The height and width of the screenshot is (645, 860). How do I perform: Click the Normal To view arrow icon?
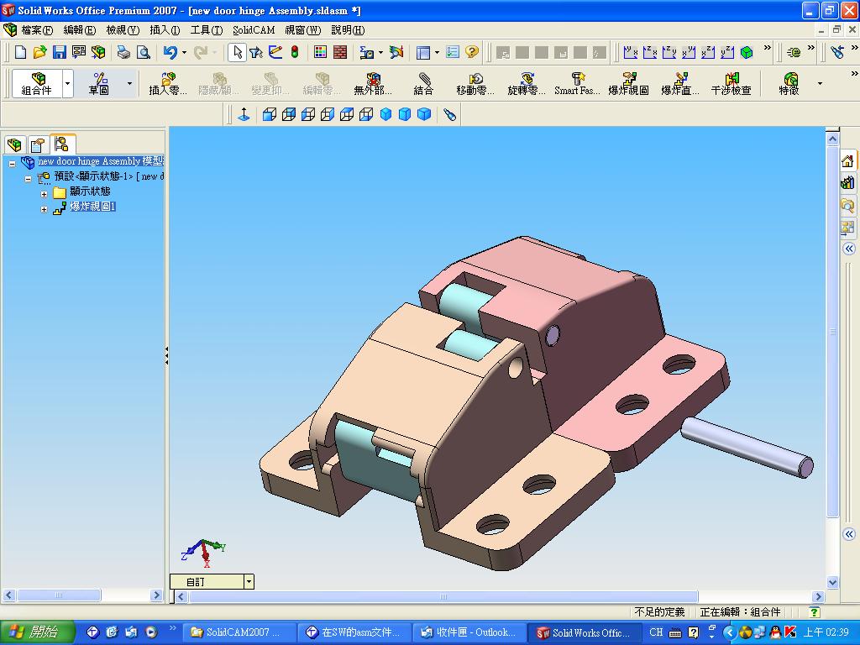pos(244,114)
